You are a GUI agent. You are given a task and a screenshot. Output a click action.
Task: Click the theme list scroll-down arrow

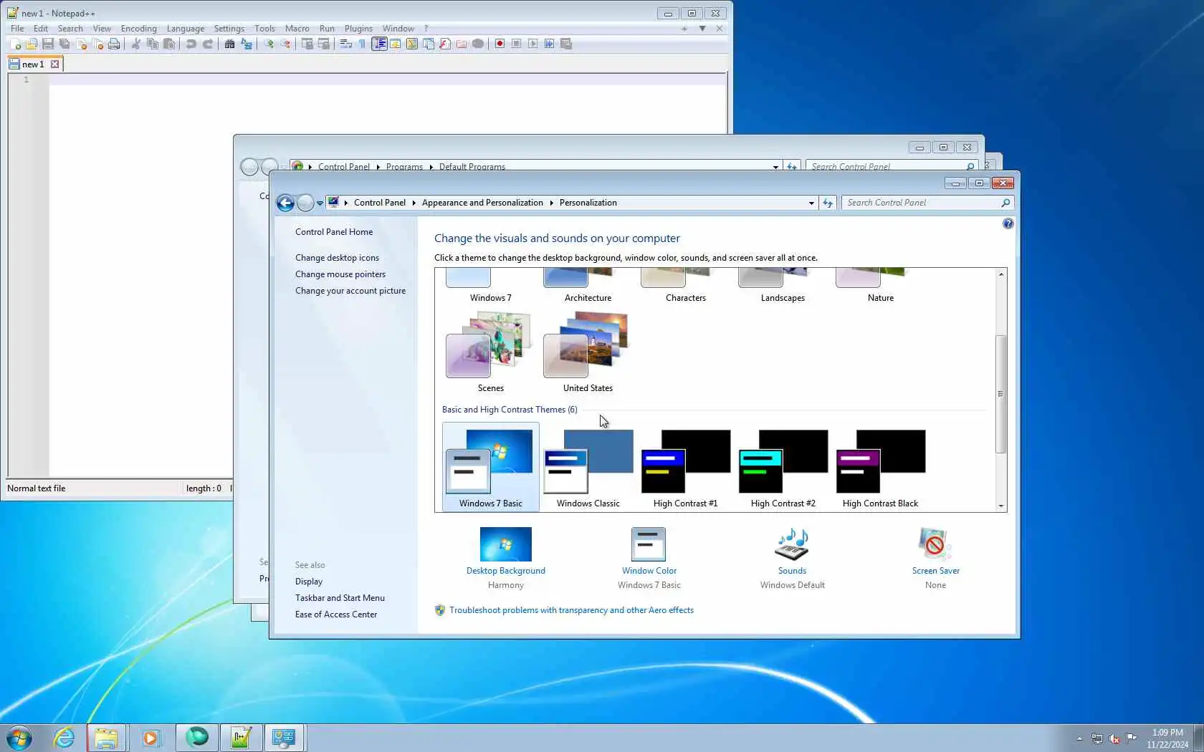point(1001,506)
